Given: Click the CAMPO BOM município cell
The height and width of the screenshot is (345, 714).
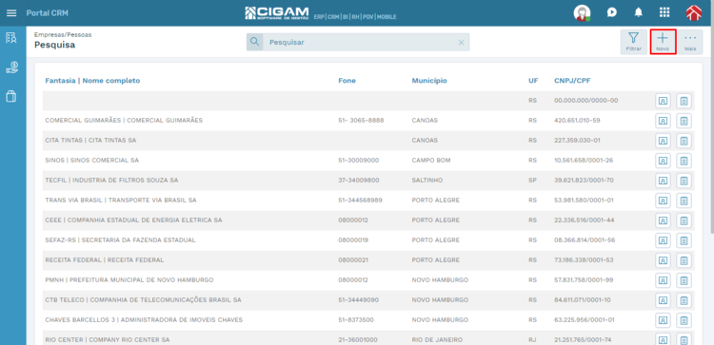Looking at the screenshot, I should tap(430, 161).
